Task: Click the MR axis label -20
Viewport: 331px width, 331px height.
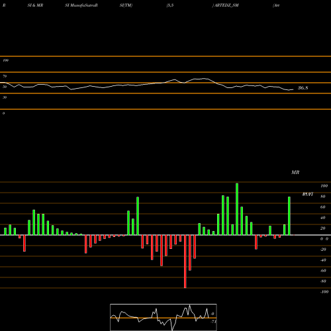Action: 323,250
